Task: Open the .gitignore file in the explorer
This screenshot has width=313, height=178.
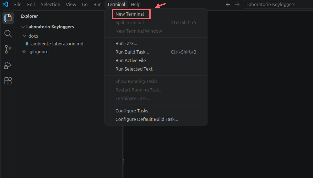Action: point(38,52)
